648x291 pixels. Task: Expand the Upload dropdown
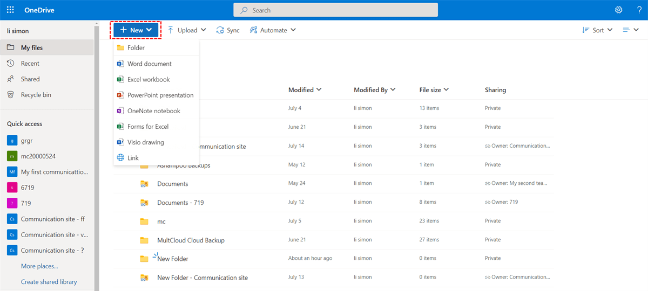(187, 30)
